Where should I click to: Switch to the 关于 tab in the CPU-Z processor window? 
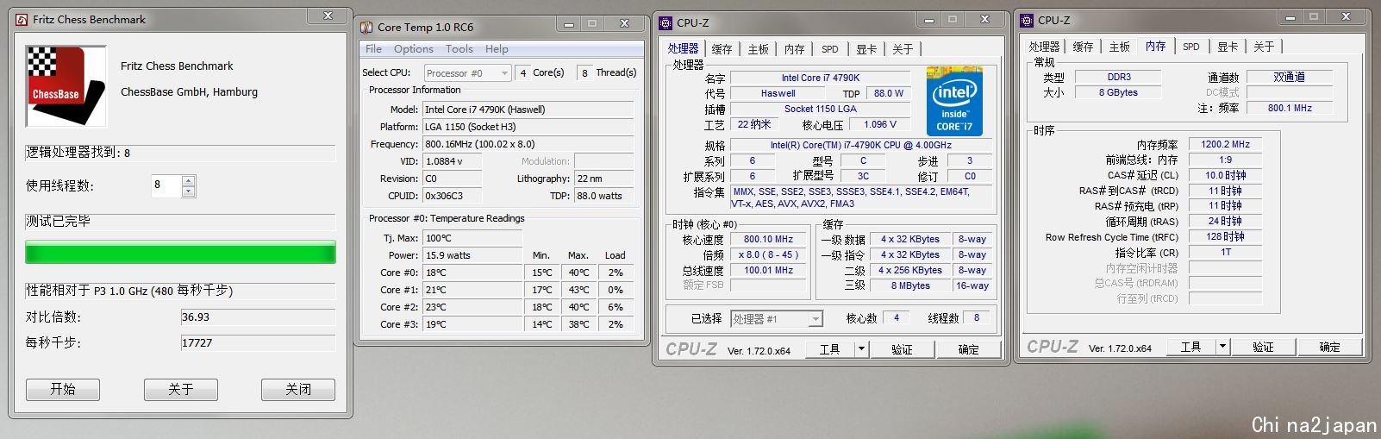pos(903,49)
